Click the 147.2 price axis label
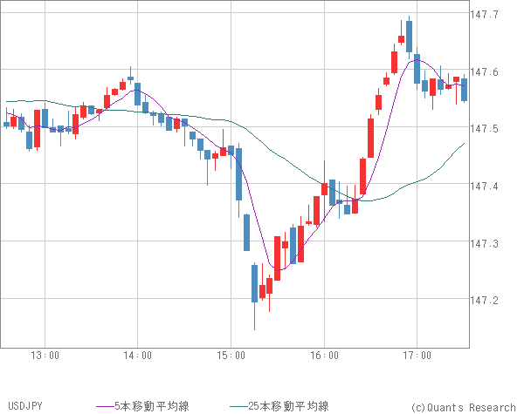 tap(484, 301)
